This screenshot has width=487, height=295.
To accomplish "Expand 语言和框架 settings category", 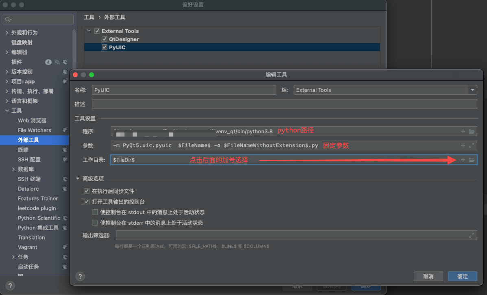I will click(7, 101).
